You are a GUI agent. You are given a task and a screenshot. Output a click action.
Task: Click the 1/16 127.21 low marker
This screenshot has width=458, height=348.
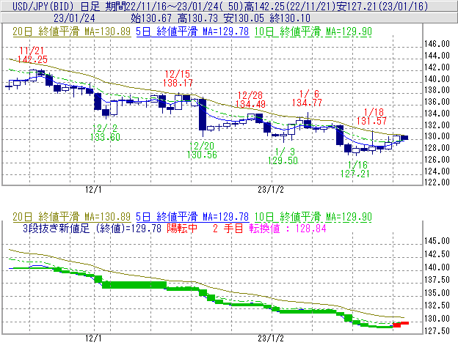[355, 169]
